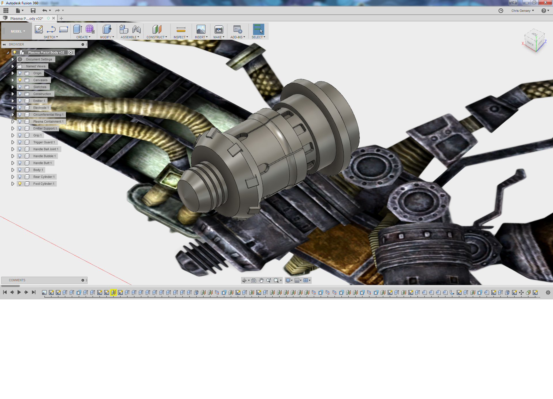
Task: Toggle visibility of Fwd Cylinder:1
Action: point(20,184)
